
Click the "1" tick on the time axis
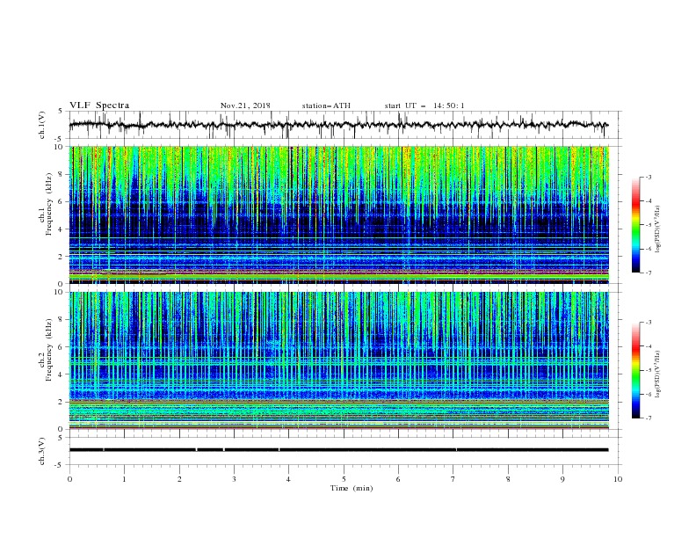(124, 479)
